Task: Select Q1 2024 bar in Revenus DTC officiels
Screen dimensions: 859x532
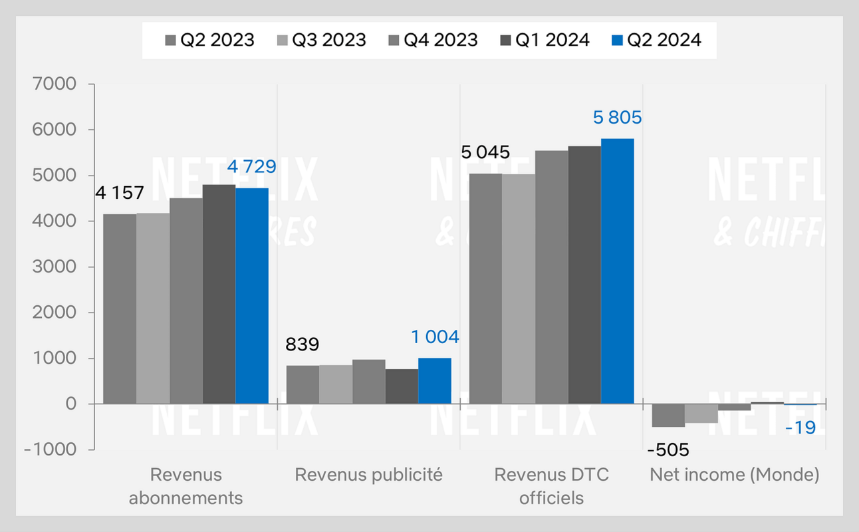Action: [x=584, y=275]
